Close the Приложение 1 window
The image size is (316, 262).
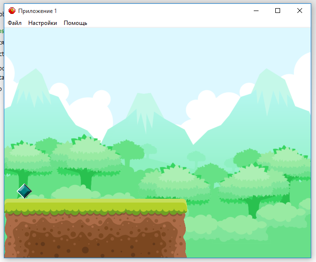[x=300, y=11]
